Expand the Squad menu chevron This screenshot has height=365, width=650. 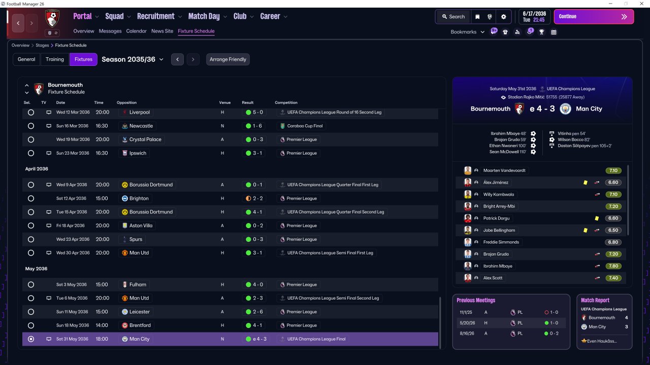[x=129, y=17]
